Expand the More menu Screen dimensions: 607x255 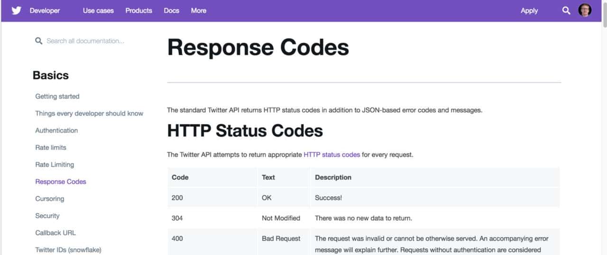pyautogui.click(x=198, y=10)
